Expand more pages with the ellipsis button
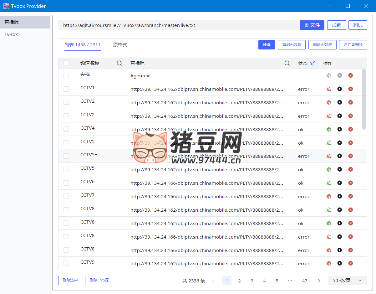The height and width of the screenshot is (294, 376). pos(290,281)
